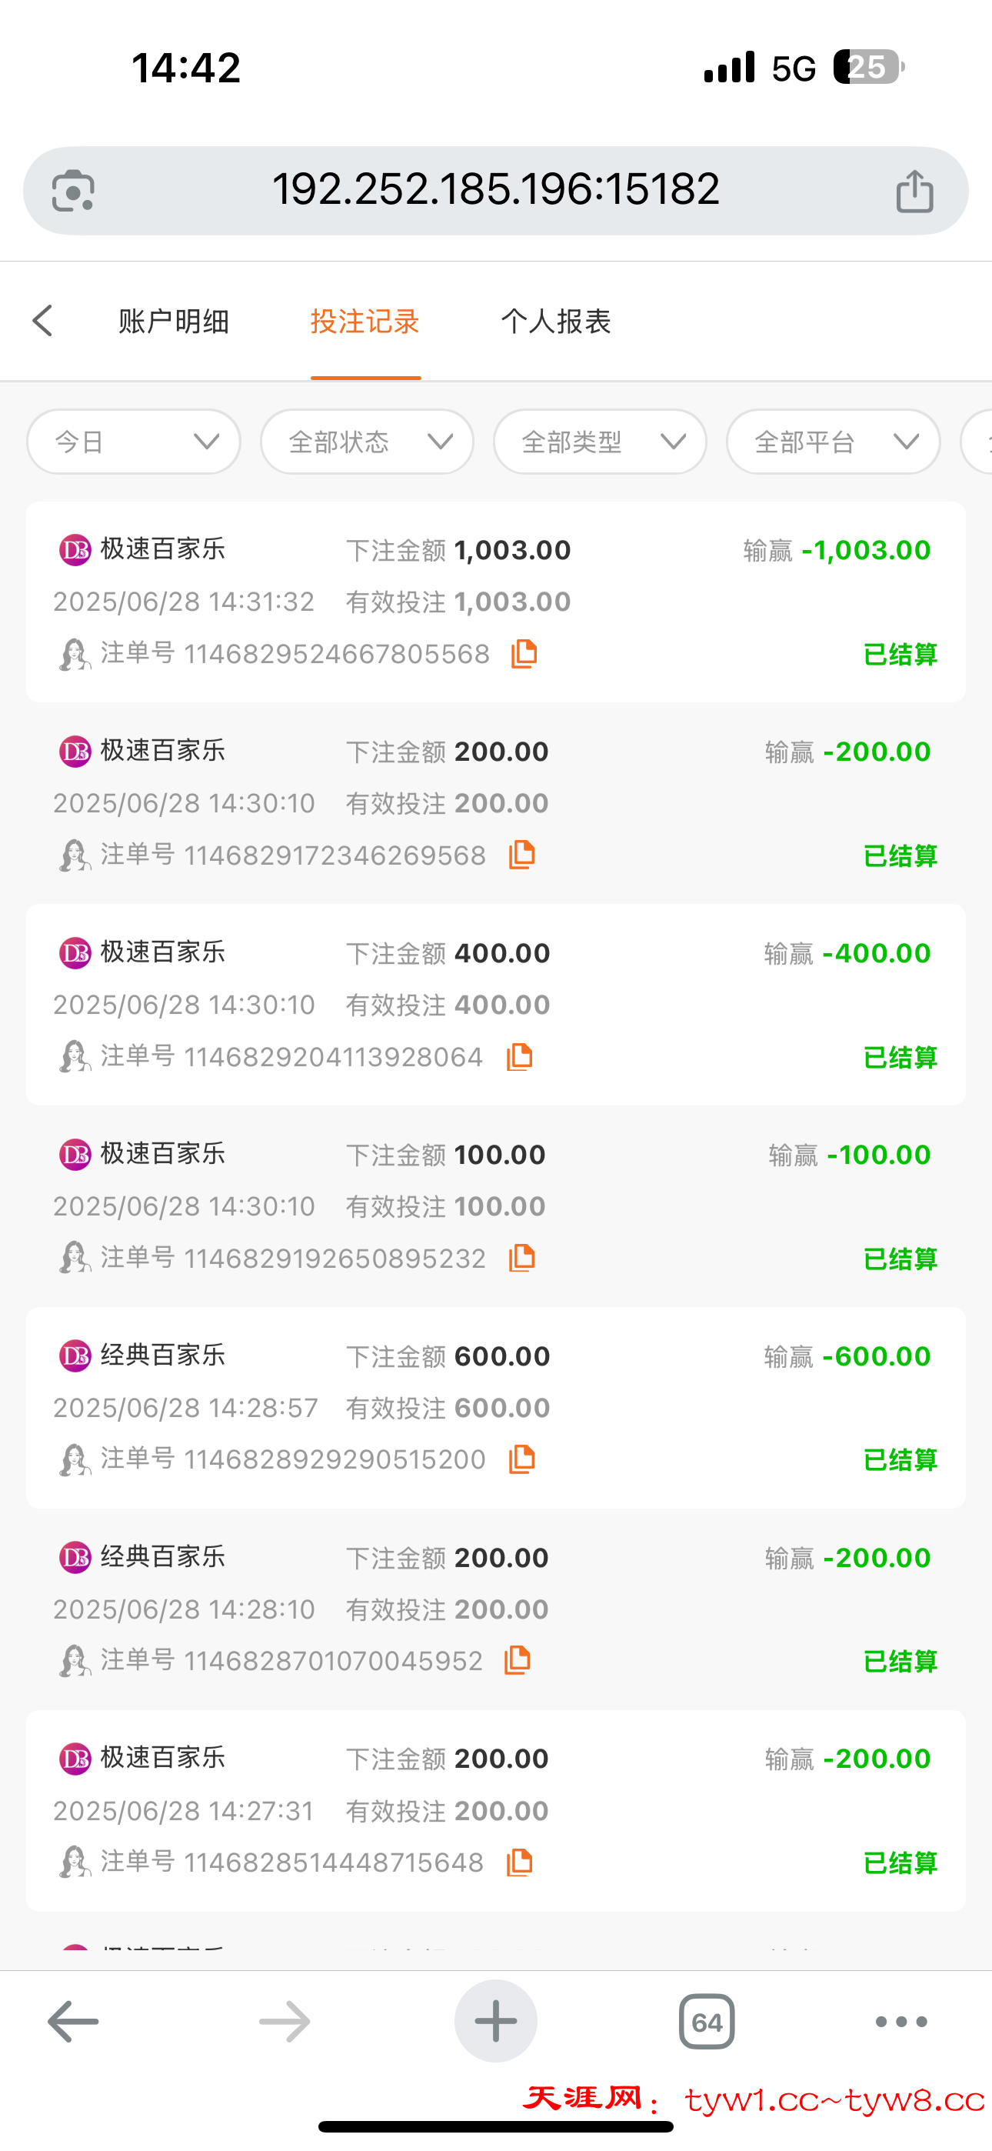The image size is (992, 2151).
Task: Go back using the header chevron
Action: point(42,321)
